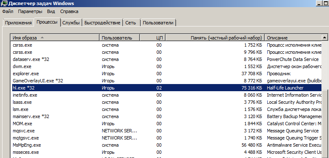This screenshot has width=329, height=158.
Task: Click the scrollbar up arrow
Action: click(325, 38)
